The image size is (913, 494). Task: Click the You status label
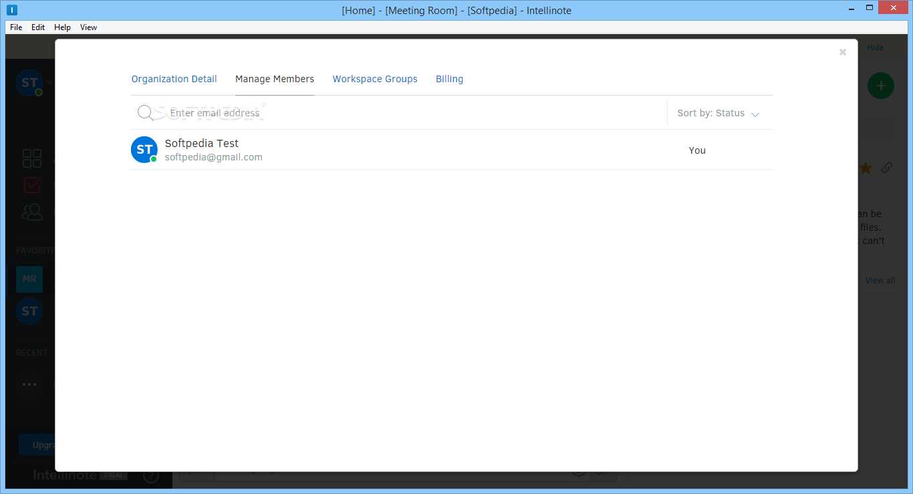pos(697,150)
